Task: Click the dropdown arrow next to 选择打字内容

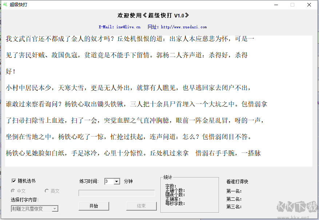Action: [x=55, y=209]
